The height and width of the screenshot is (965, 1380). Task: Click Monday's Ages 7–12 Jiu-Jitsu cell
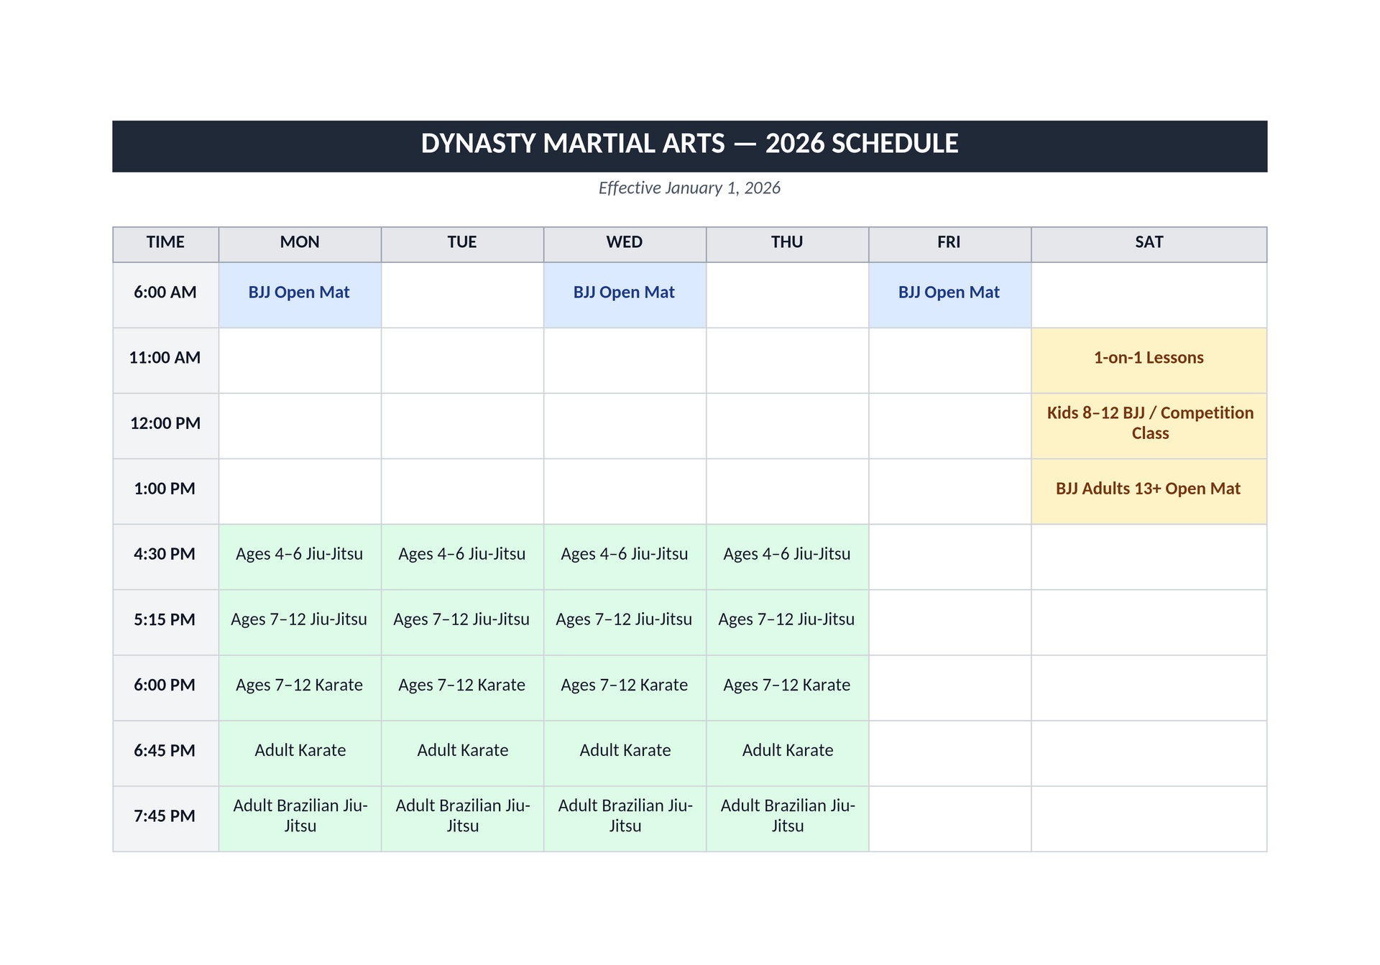(300, 622)
